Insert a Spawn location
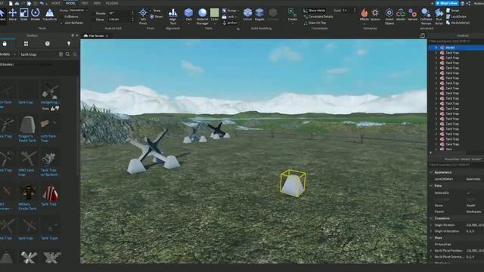 tap(375, 14)
